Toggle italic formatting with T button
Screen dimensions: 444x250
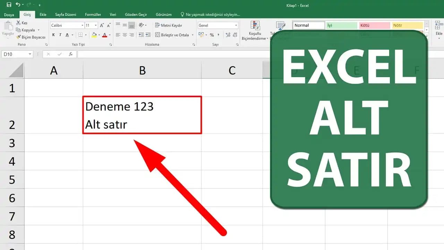tap(60, 35)
